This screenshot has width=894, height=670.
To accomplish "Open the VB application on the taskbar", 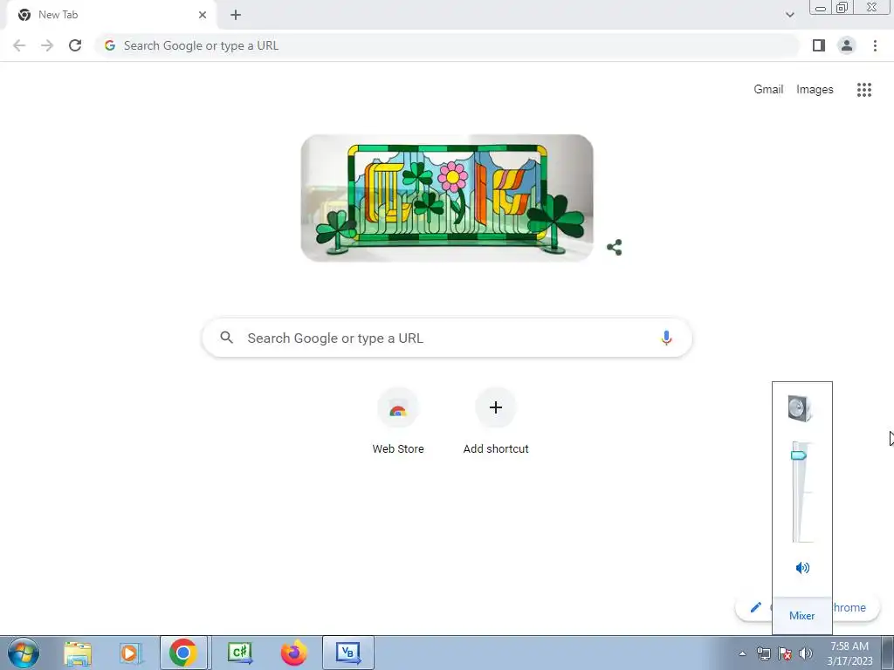I will (x=348, y=653).
